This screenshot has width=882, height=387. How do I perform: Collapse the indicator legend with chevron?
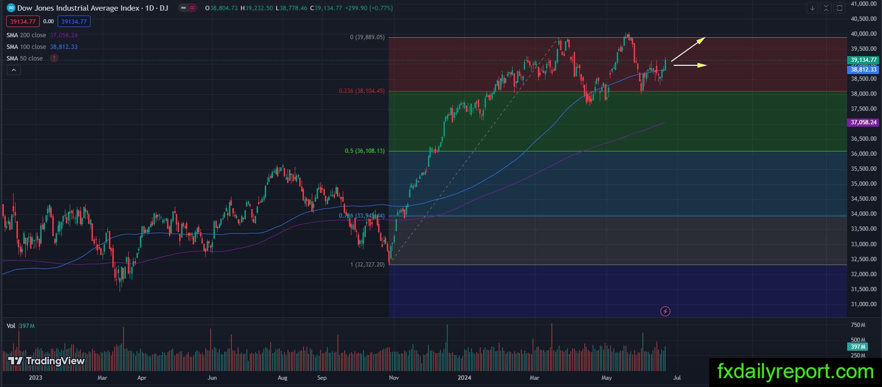point(14,70)
